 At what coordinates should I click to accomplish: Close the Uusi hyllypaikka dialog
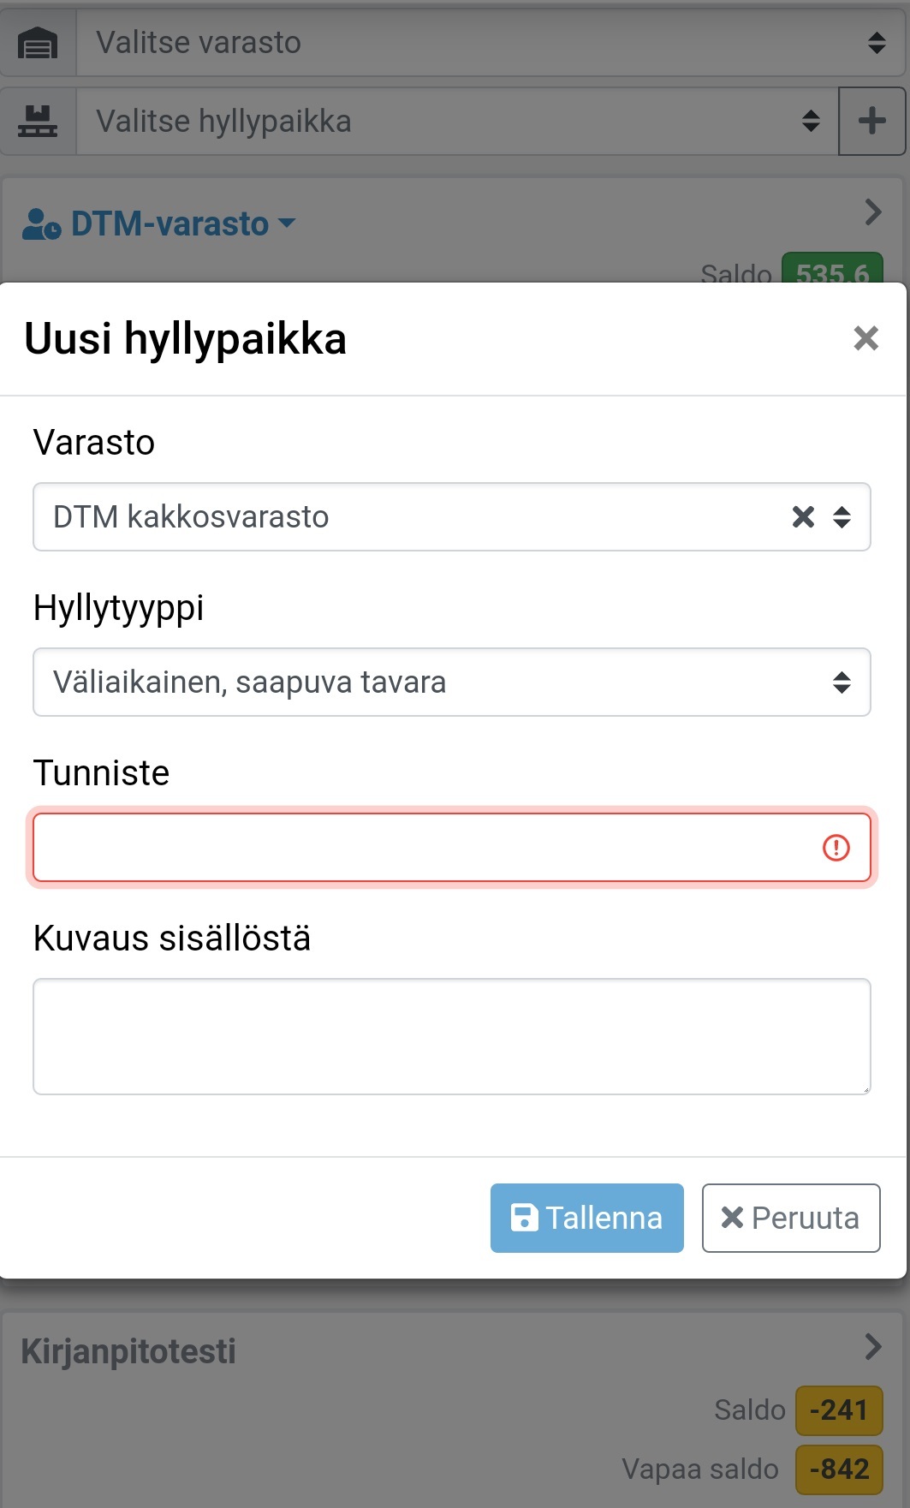865,338
